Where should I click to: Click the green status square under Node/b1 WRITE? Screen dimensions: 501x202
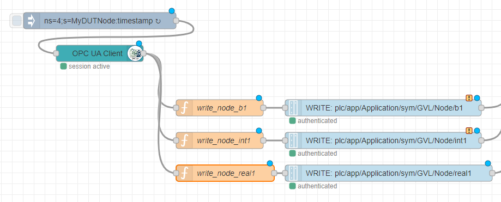click(292, 121)
